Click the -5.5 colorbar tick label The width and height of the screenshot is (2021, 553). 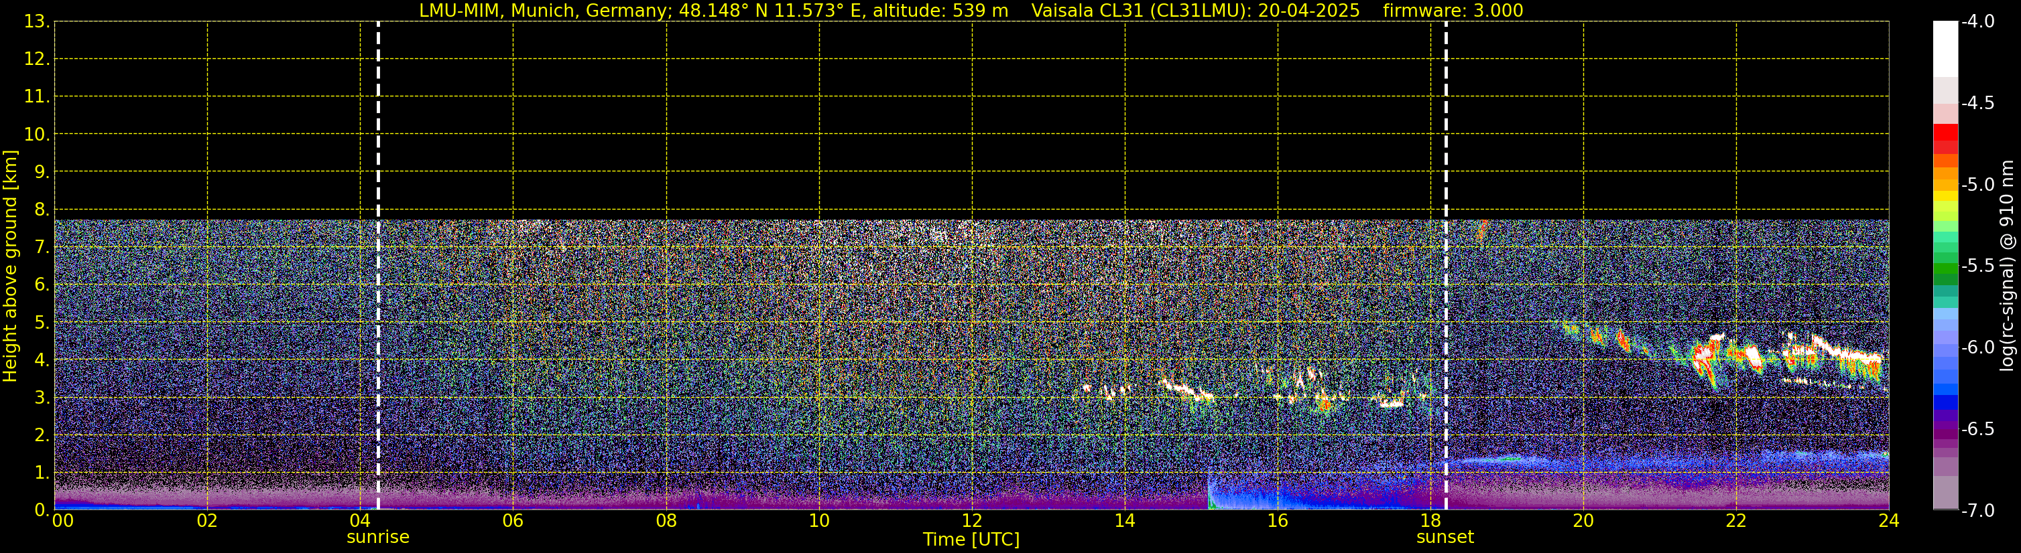(x=1977, y=266)
